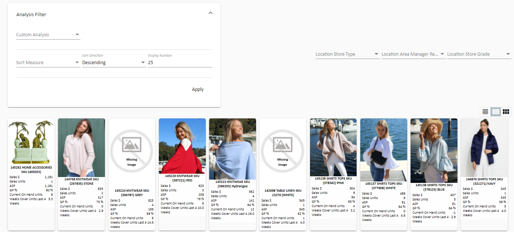Click the missing image icon for Table Linen

[x=282, y=150]
